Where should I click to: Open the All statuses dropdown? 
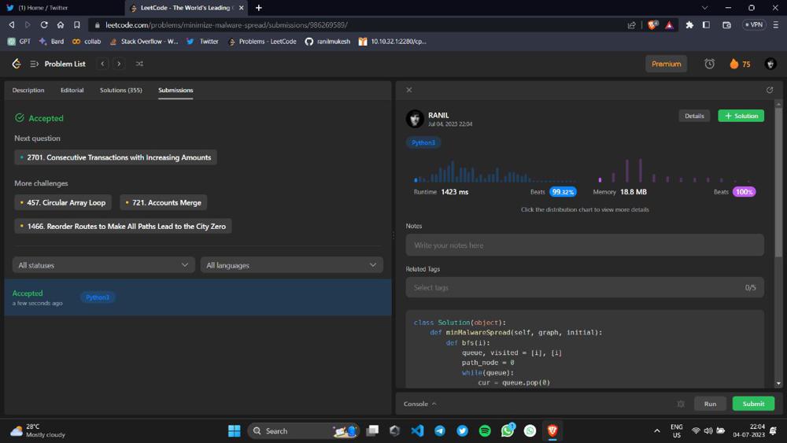click(103, 265)
